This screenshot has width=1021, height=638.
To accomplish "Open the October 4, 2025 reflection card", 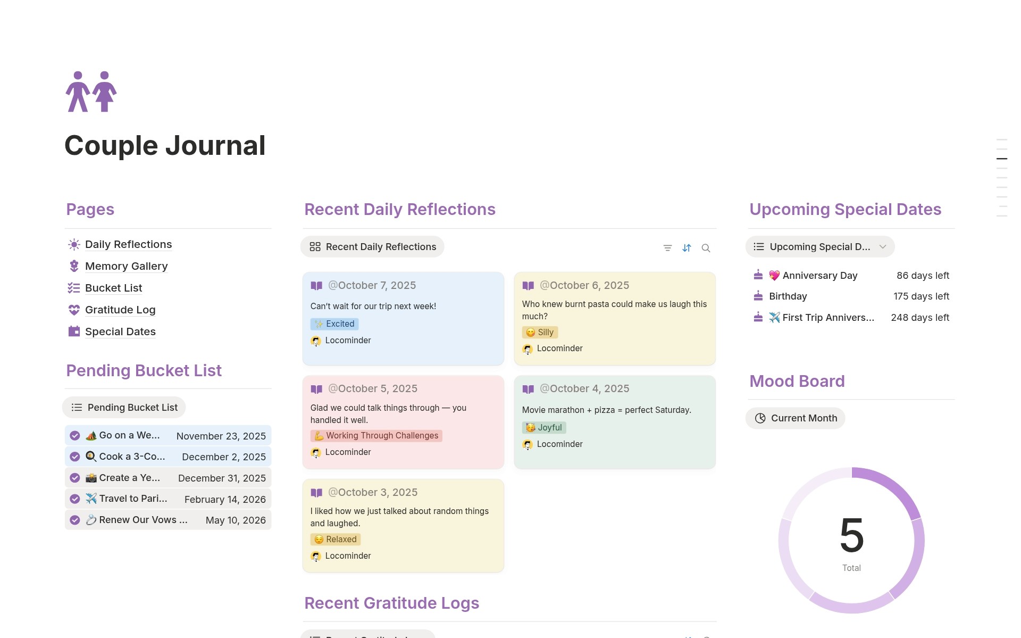I will tap(615, 422).
